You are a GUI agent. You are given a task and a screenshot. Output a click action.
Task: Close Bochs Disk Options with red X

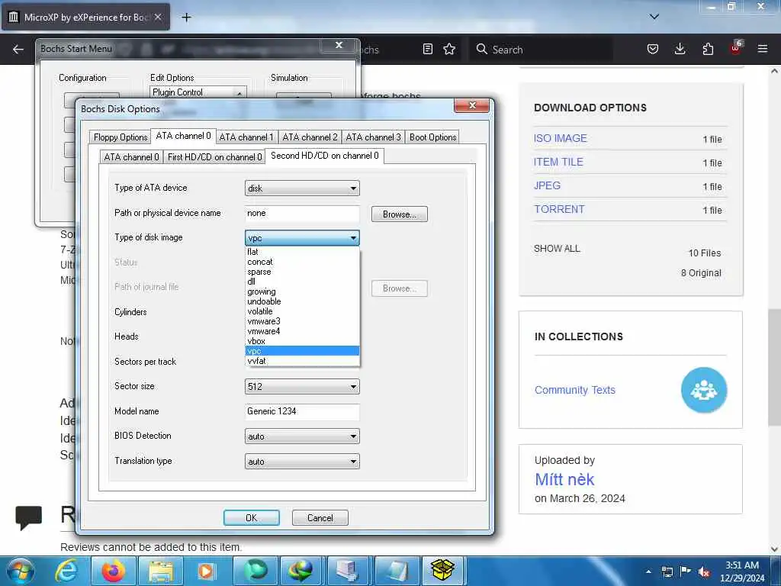[x=471, y=105]
